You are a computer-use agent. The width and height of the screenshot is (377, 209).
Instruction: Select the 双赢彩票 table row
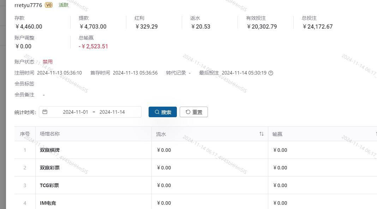(196, 168)
